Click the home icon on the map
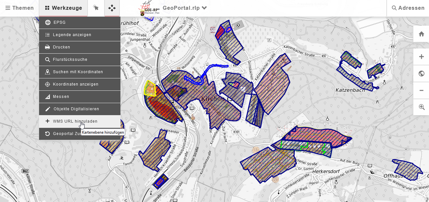 (x=421, y=34)
